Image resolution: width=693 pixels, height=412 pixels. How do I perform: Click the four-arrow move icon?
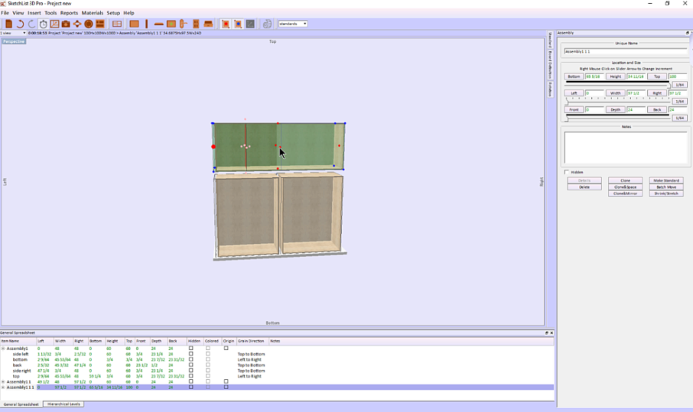point(77,24)
